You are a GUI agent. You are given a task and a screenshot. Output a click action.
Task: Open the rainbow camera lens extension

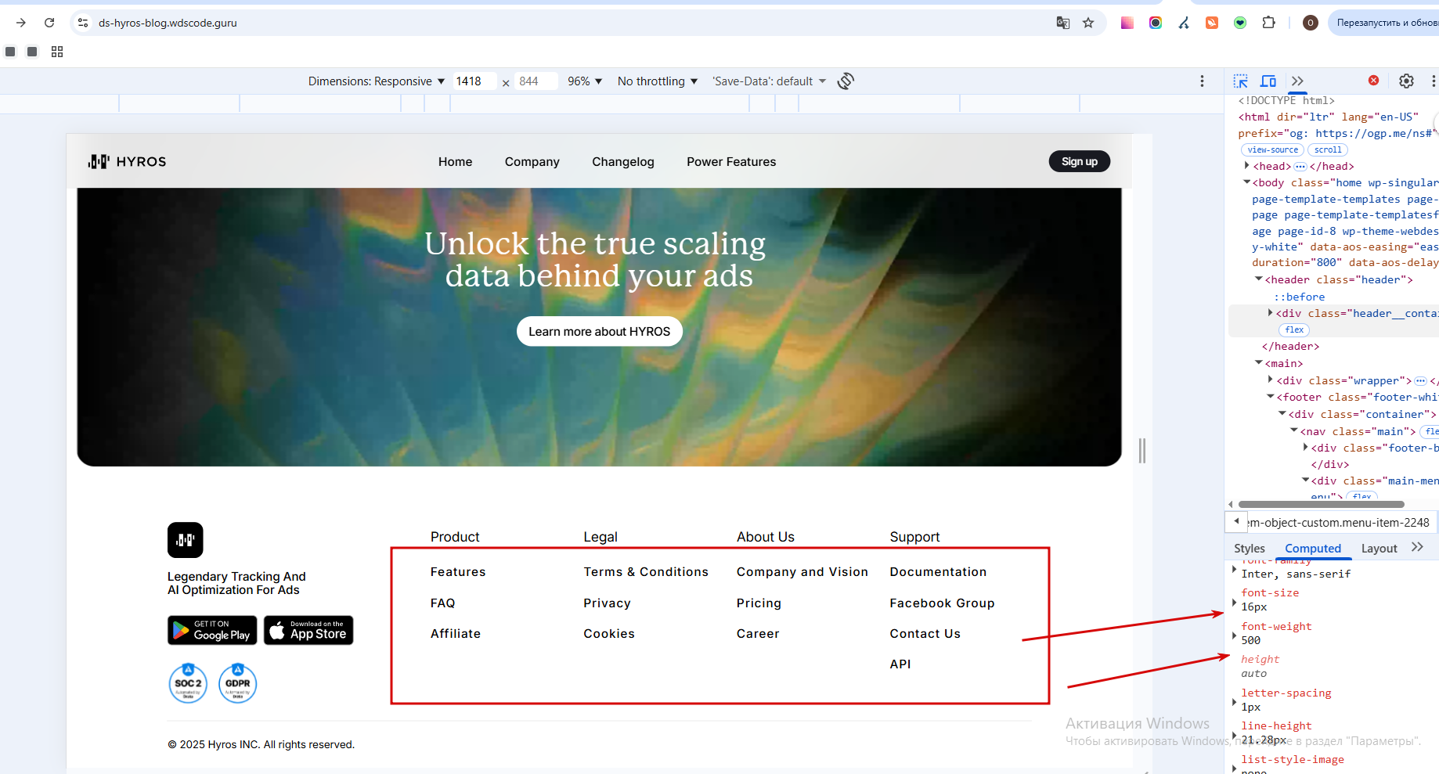coord(1156,23)
